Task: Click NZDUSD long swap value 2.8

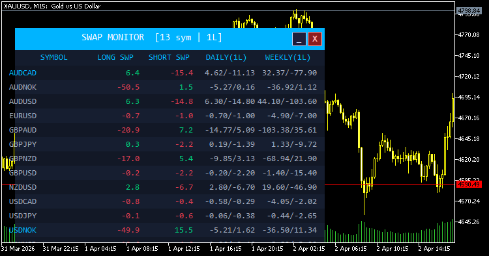Action: click(132, 187)
